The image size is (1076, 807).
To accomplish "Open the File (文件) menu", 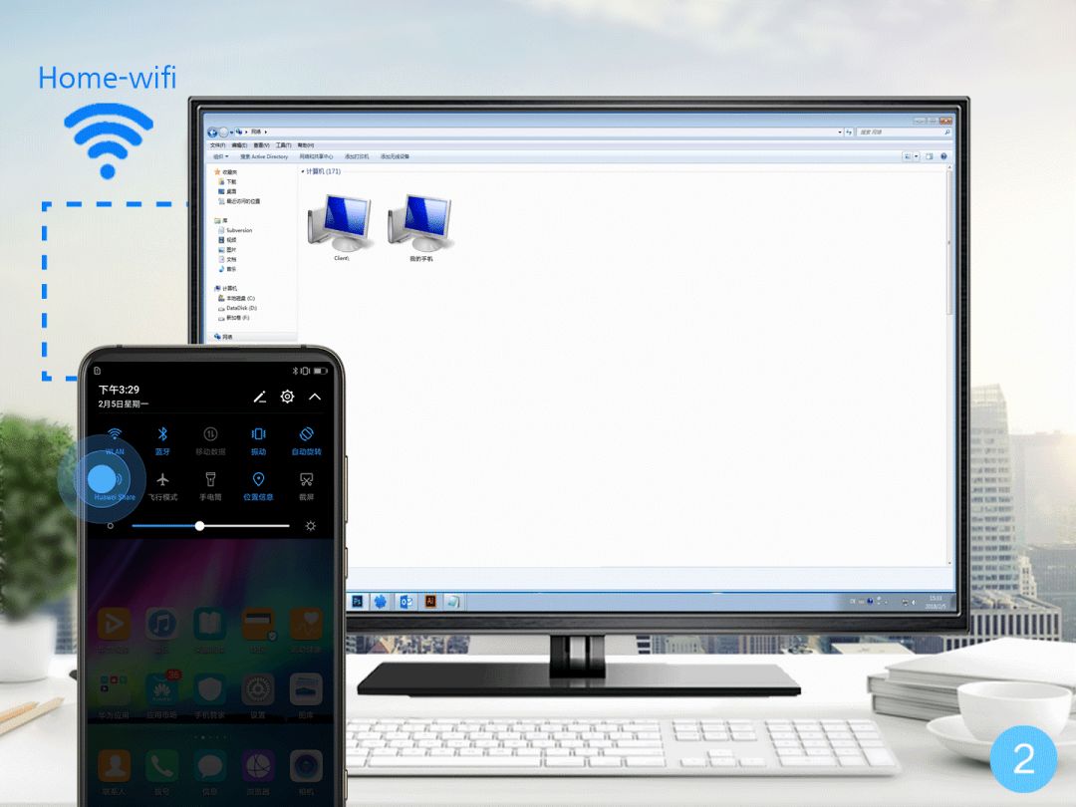I will pos(217,145).
